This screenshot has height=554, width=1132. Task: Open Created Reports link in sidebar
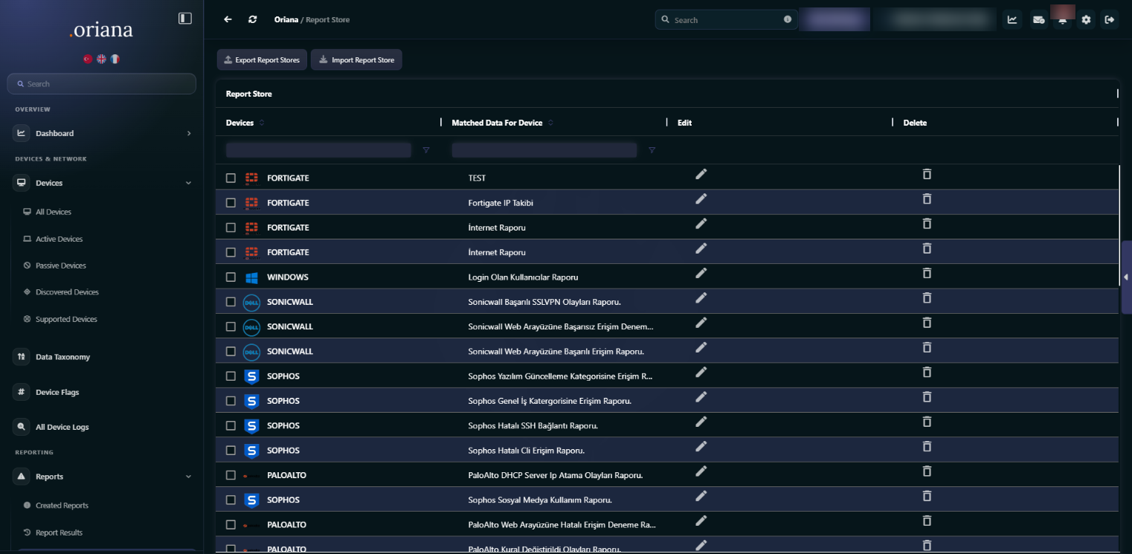pos(62,506)
